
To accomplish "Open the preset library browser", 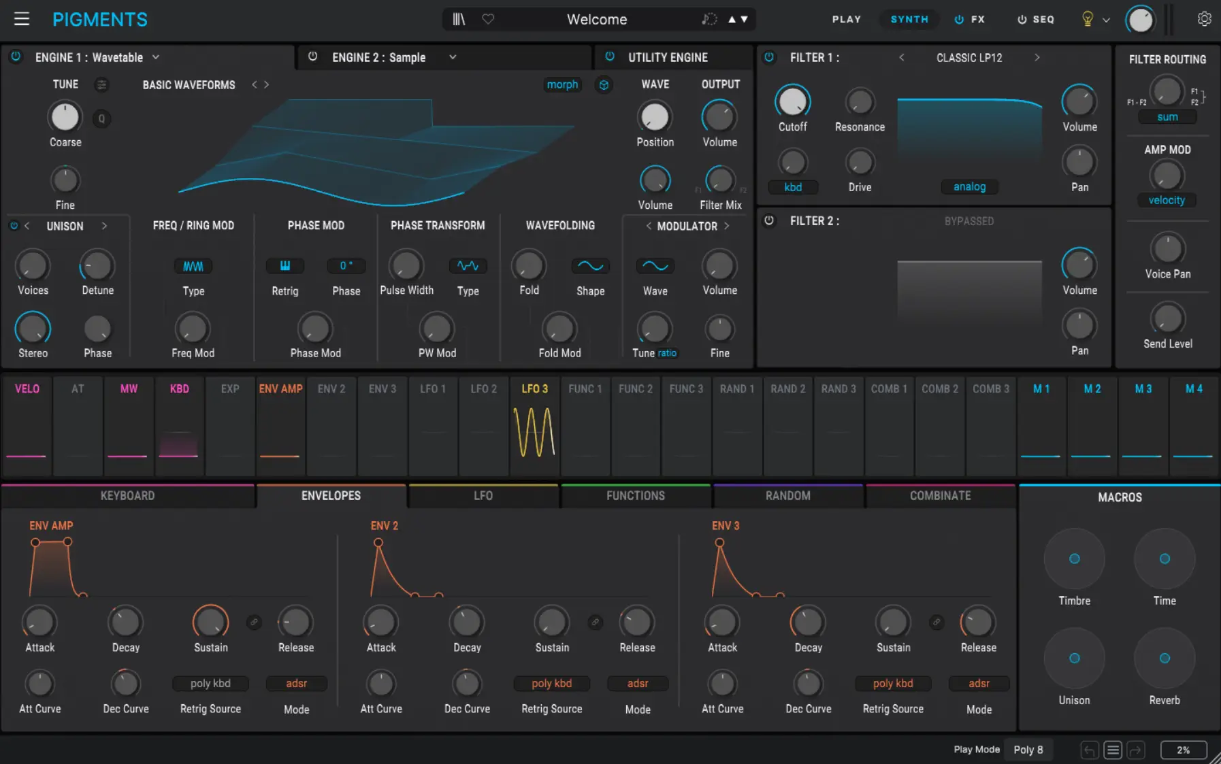I will [459, 19].
